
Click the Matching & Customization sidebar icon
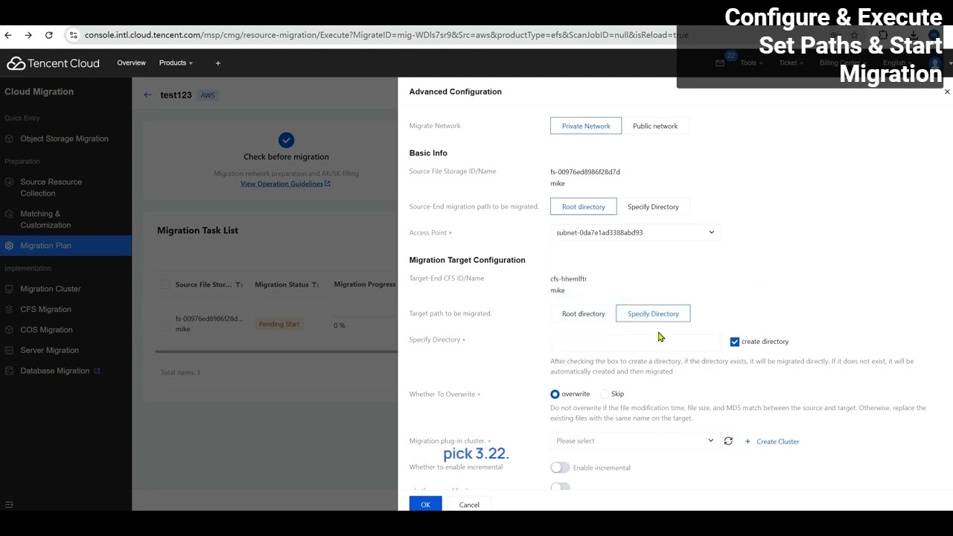(9, 214)
